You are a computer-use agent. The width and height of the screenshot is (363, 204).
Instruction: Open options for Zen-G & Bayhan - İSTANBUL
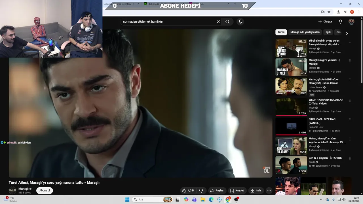click(x=350, y=158)
